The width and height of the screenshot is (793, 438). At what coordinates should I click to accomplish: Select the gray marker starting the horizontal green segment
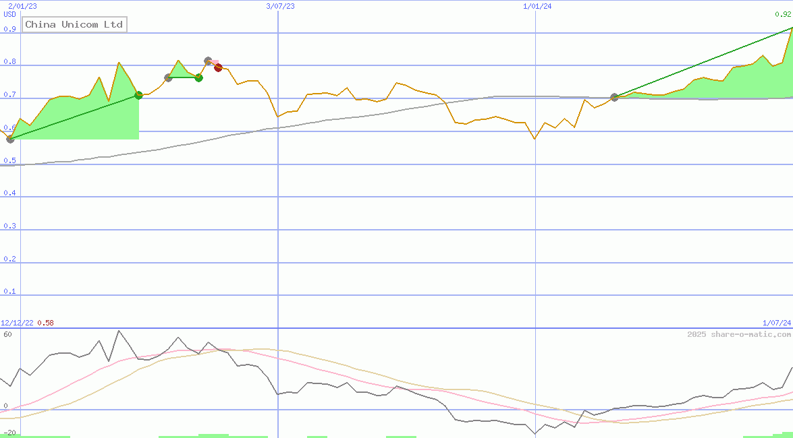[167, 77]
